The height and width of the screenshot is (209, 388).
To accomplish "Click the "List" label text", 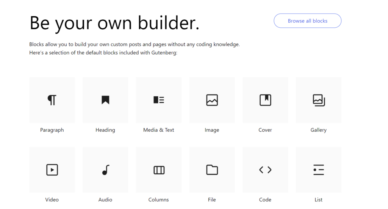I will click(319, 200).
